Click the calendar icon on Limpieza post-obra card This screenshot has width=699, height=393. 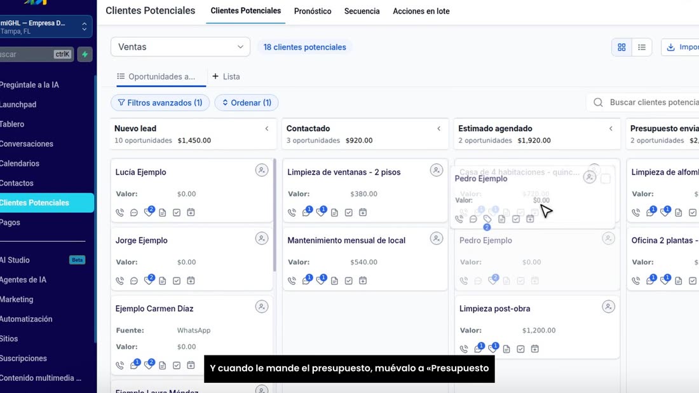point(535,349)
